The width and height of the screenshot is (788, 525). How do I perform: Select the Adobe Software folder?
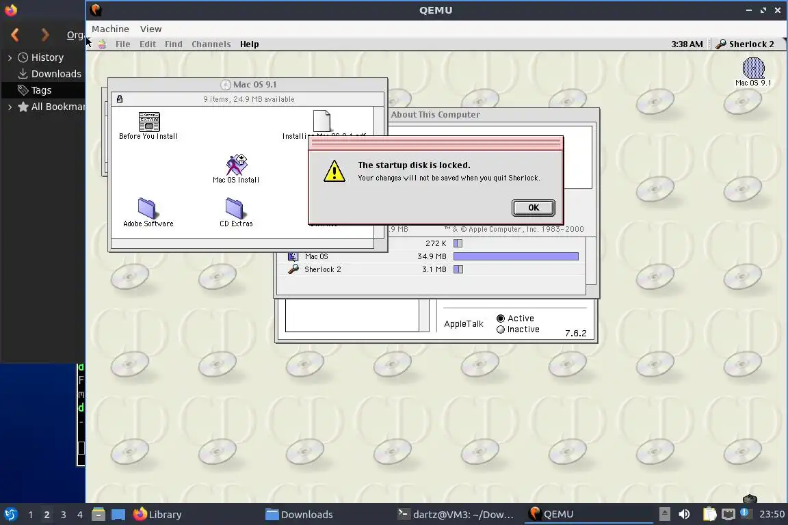(147, 208)
